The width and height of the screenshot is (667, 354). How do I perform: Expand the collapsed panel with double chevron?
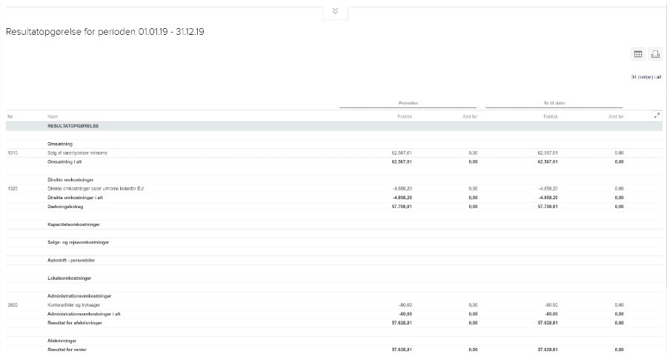[x=335, y=11]
